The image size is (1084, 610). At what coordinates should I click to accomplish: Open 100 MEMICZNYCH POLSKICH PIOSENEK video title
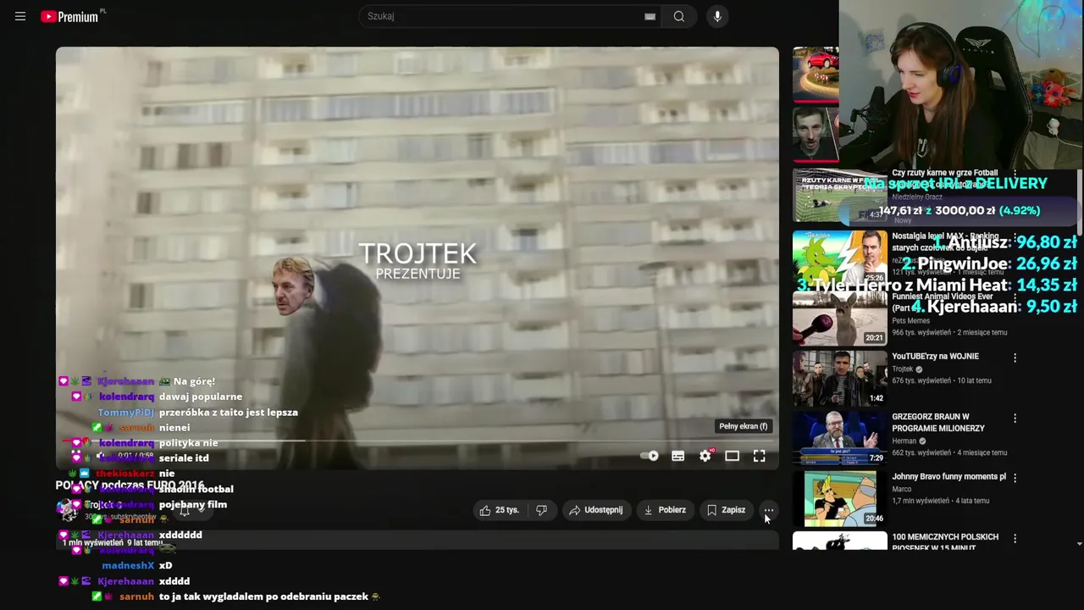tap(945, 541)
